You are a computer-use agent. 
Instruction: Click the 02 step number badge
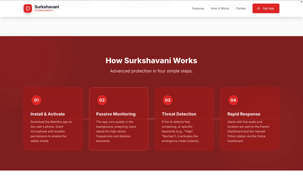[x=102, y=100]
